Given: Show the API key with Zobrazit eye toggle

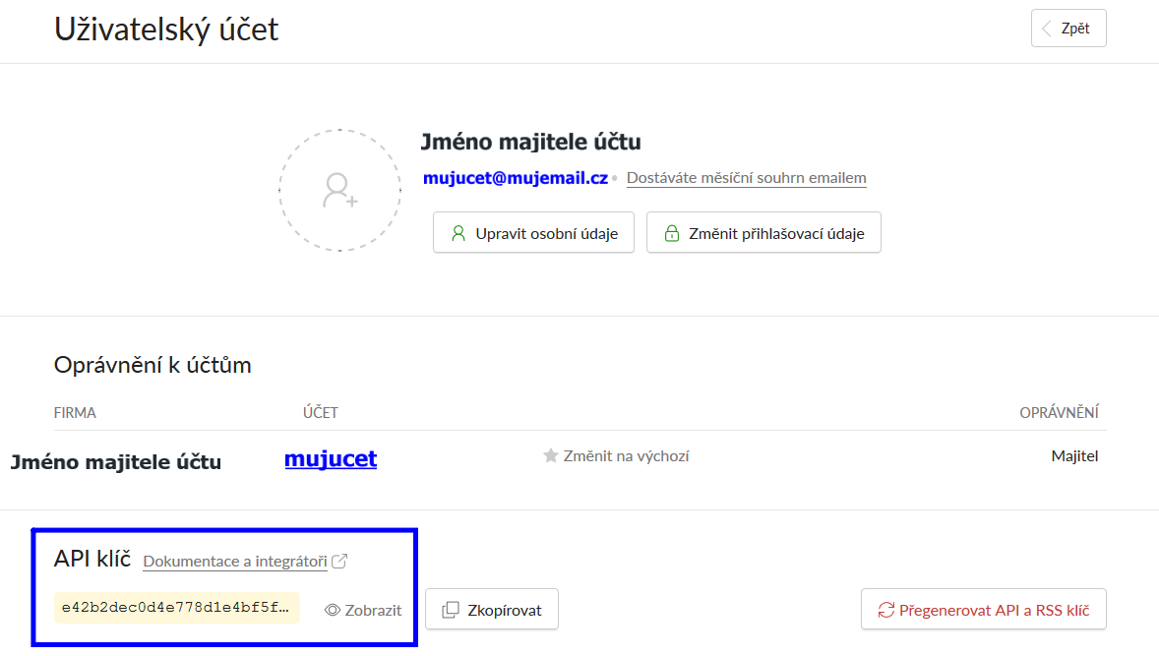Looking at the screenshot, I should [x=363, y=610].
